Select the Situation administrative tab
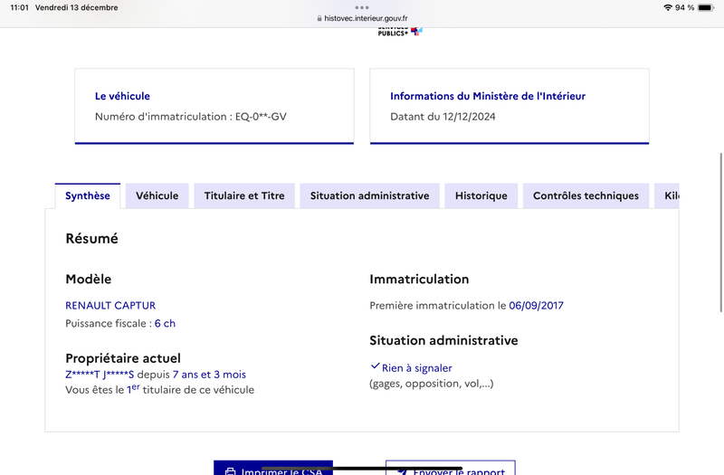 tap(369, 195)
